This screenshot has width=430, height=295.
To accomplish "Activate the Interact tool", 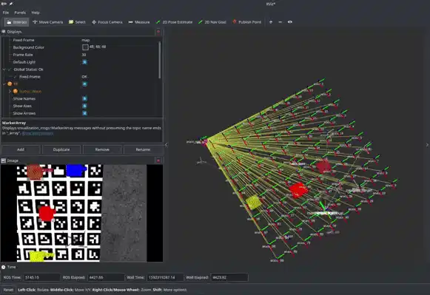I will point(16,22).
